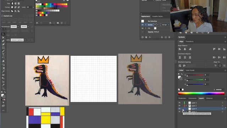Image resolution: width=227 pixels, height=128 pixels.
Task: Click the green G color slider
Action: pos(195,80)
